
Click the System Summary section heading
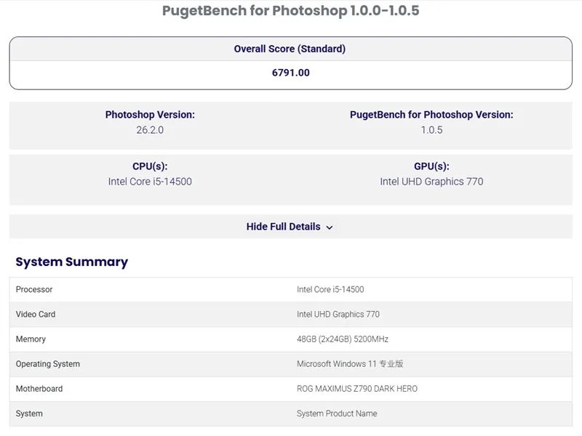point(71,262)
